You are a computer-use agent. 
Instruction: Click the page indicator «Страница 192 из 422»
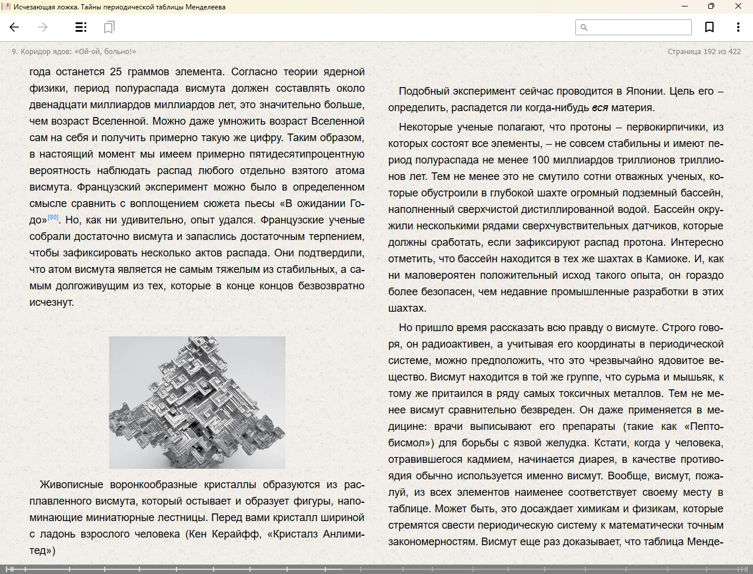704,52
